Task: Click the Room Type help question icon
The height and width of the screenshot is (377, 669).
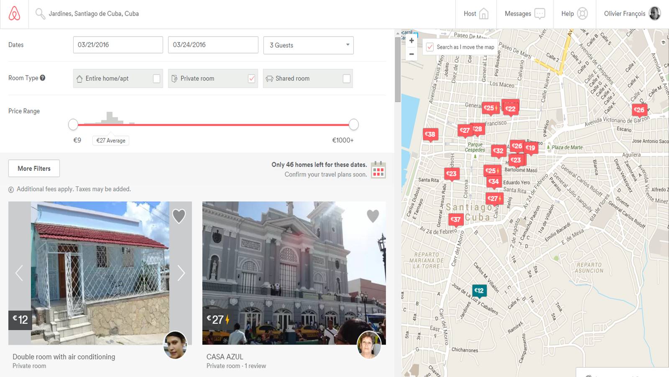Action: pos(43,78)
